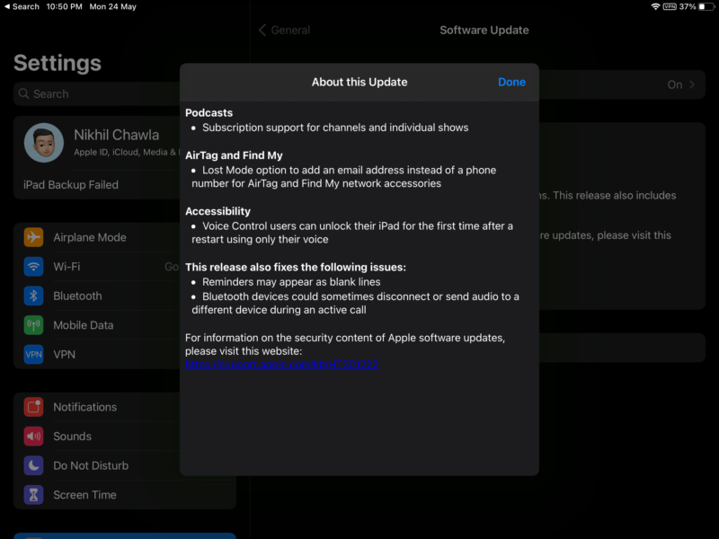Tap the 37% battery percentage
The image size is (719, 539).
688,6
